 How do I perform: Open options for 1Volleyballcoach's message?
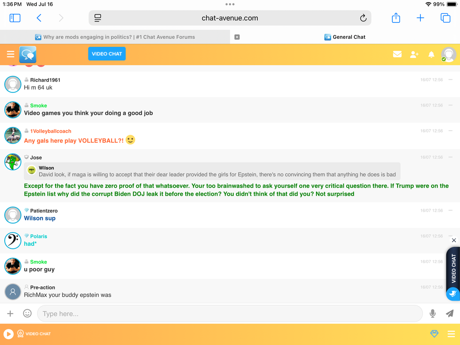(451, 131)
